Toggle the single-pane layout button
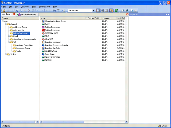The height and width of the screenshot is (128, 171). click(98, 11)
